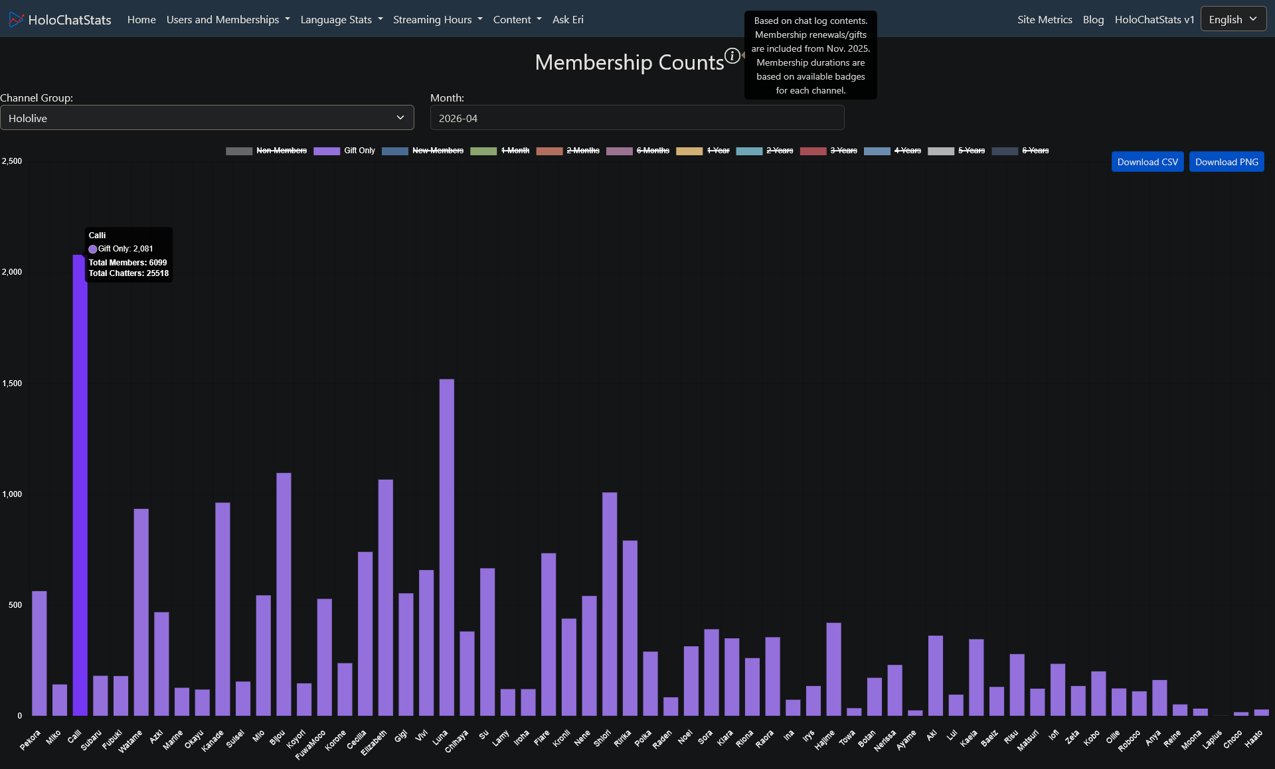Screen dimensions: 1275x769
Task: Click the 6 Years legend swatch
Action: pyautogui.click(x=1005, y=151)
